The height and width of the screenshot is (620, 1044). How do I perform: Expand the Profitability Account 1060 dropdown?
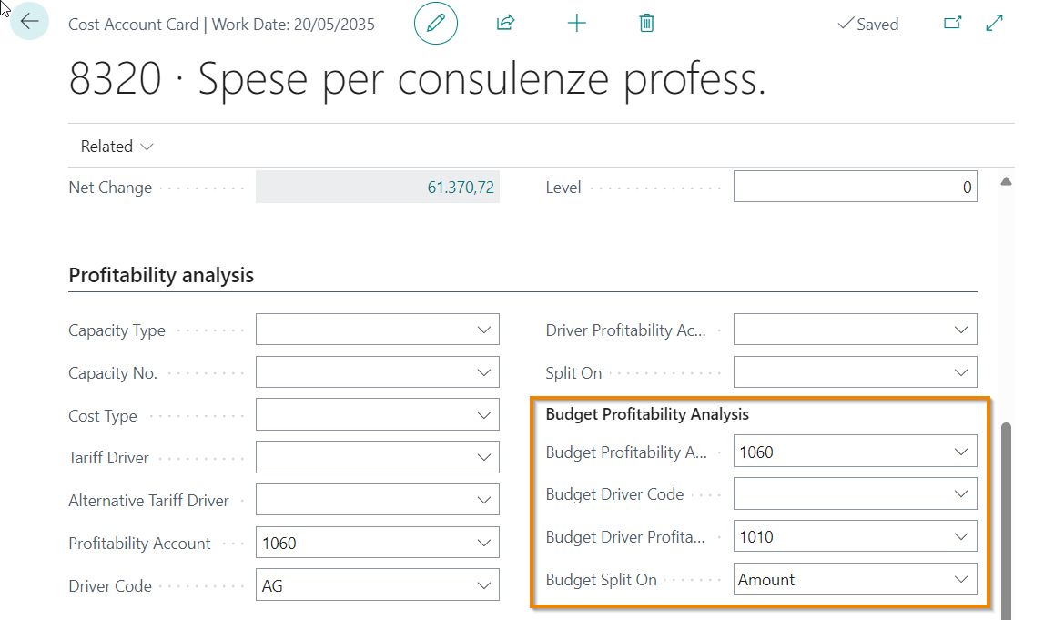click(x=484, y=543)
